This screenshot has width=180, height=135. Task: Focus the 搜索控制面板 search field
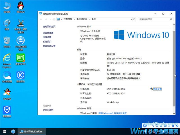[156, 19]
